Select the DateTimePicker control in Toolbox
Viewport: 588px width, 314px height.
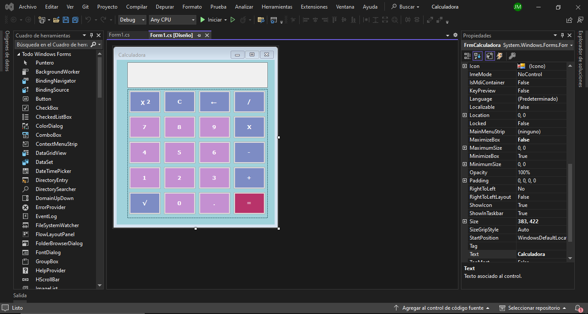click(53, 171)
